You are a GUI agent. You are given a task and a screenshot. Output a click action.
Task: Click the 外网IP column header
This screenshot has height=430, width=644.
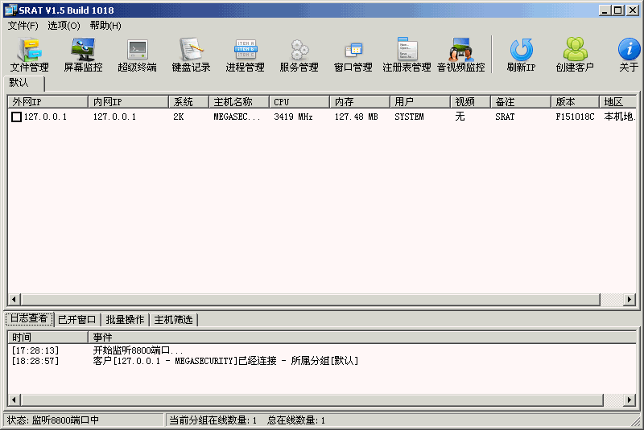click(x=47, y=102)
